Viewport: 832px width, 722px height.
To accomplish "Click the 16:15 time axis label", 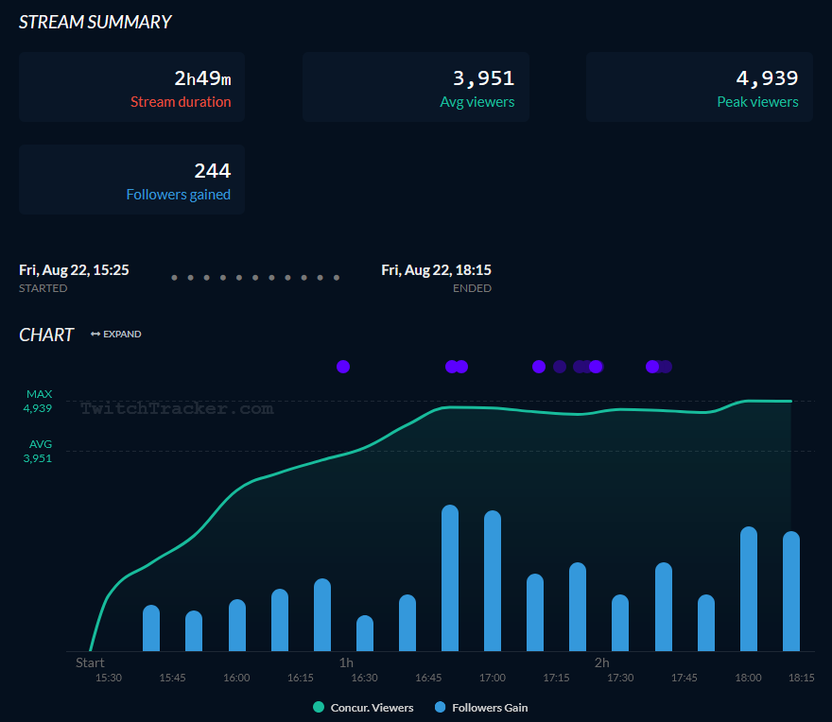I will pyautogui.click(x=301, y=678).
